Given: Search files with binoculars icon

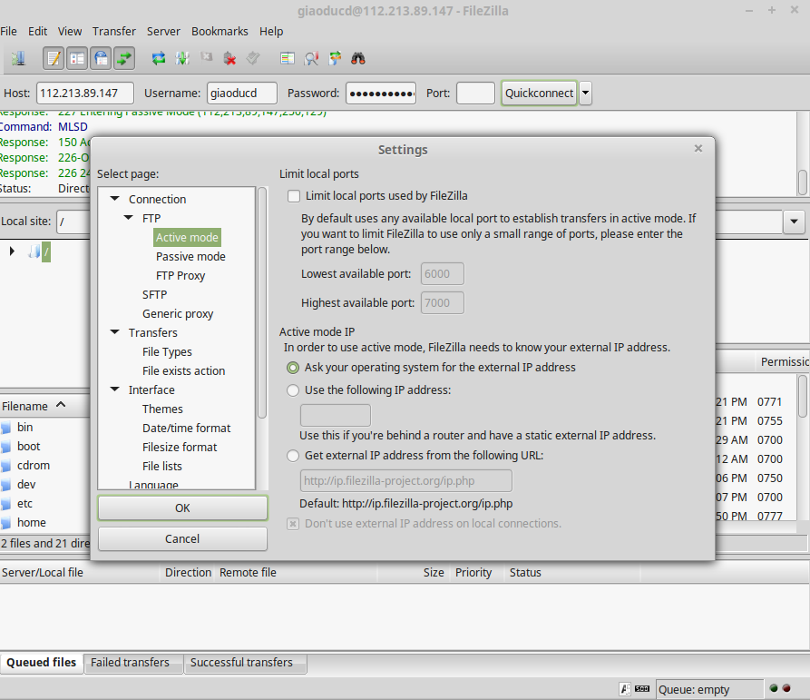Looking at the screenshot, I should 358,58.
